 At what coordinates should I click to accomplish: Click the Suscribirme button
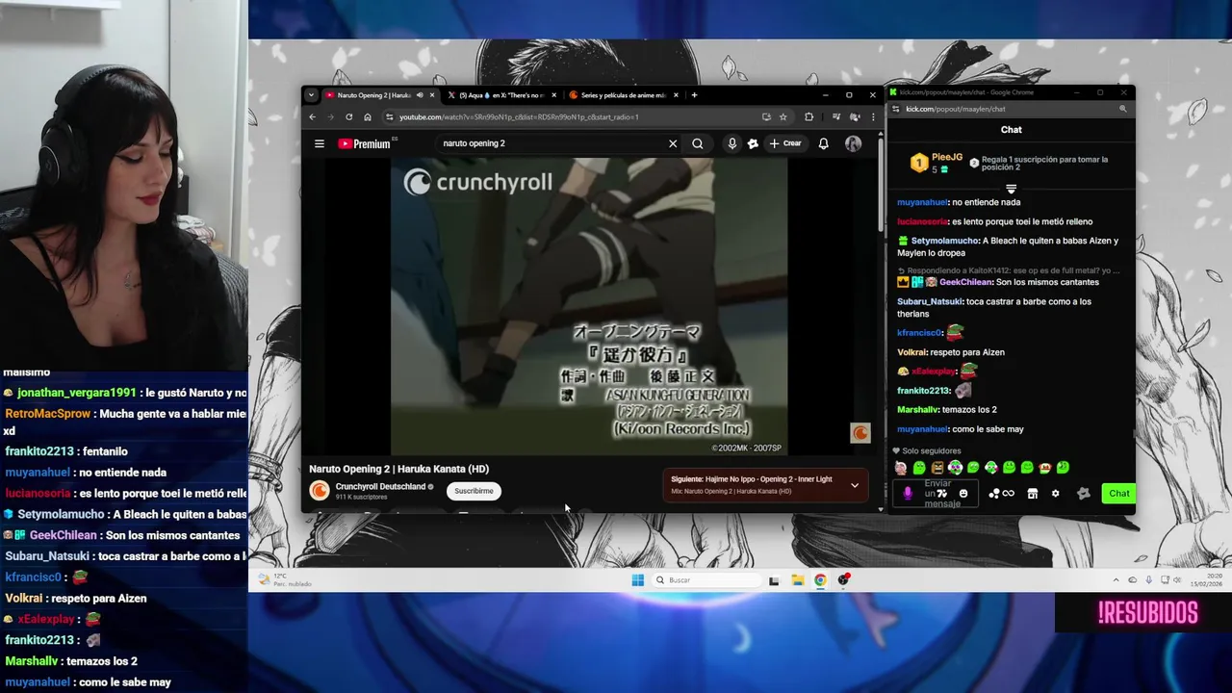[x=474, y=491]
